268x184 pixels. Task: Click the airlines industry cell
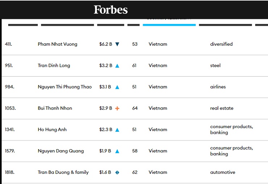[x=218, y=87]
